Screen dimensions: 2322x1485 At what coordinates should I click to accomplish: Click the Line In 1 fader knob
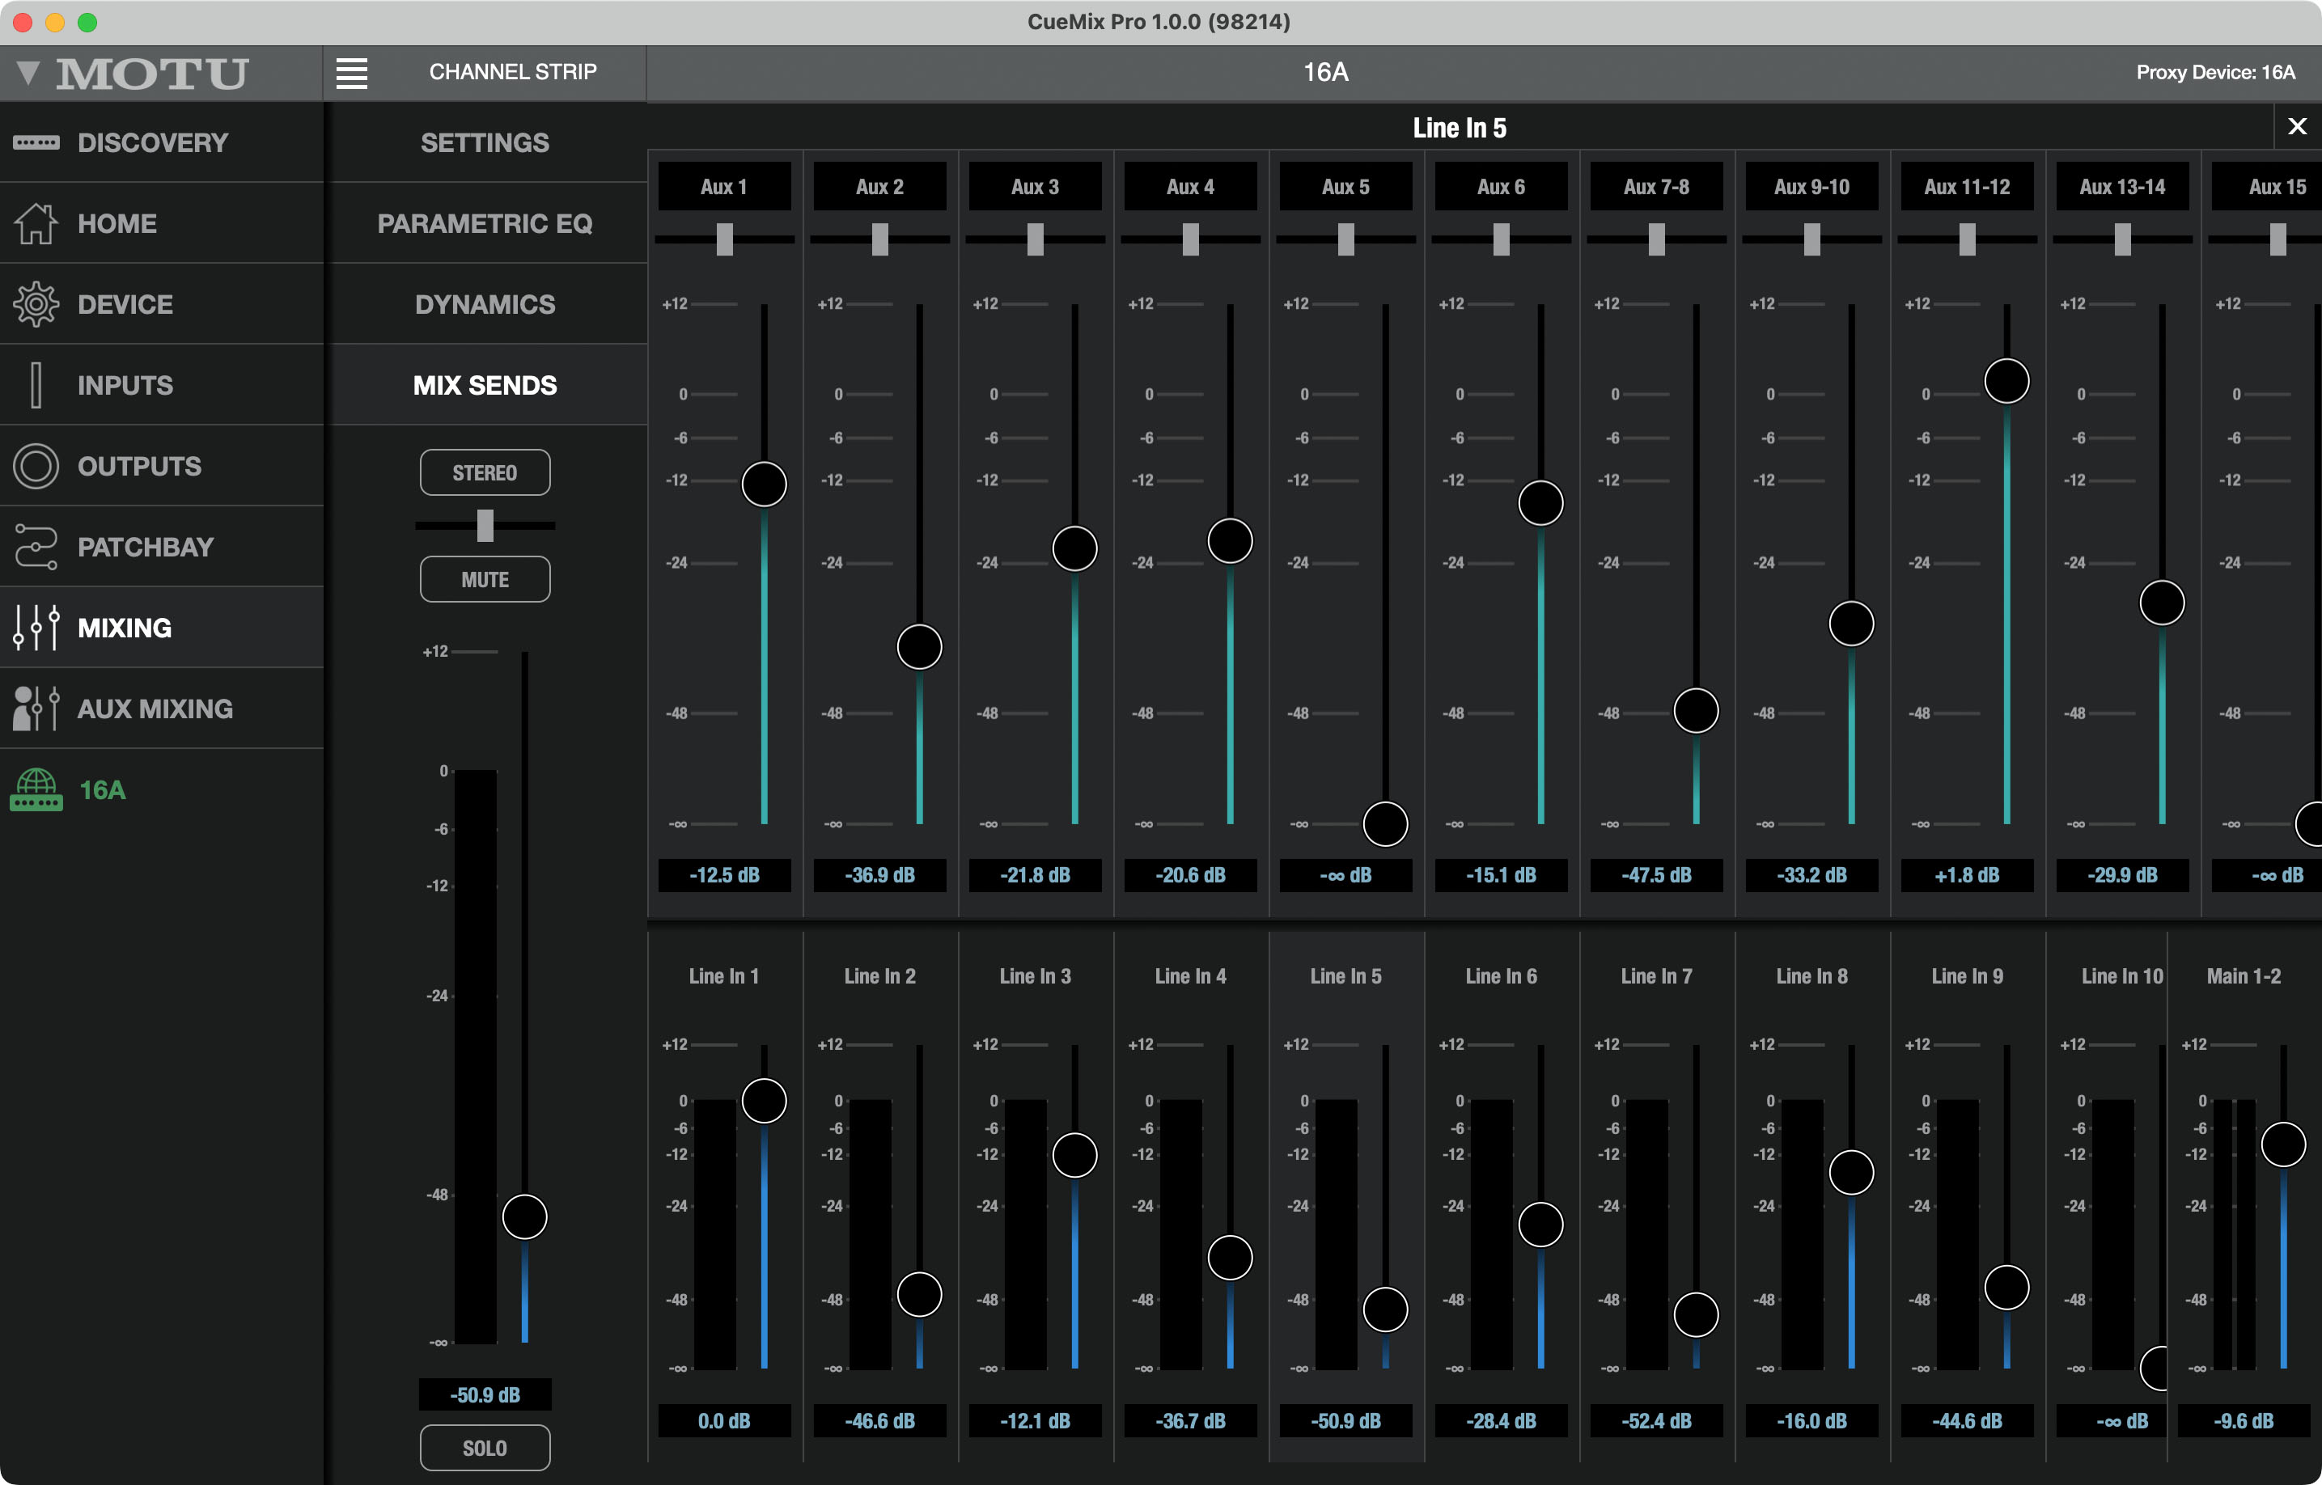coord(764,1102)
